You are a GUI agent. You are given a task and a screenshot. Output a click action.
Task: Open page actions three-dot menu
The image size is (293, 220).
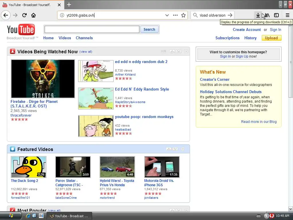[x=175, y=15]
